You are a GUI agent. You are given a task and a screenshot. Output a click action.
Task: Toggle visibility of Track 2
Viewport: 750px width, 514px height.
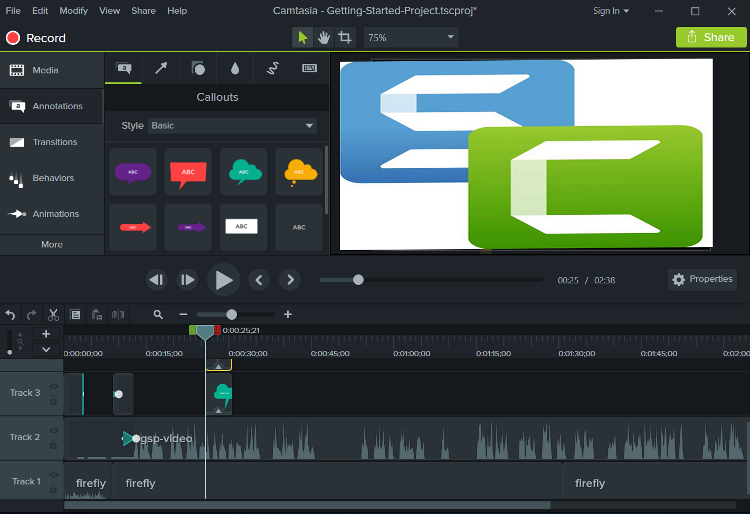point(54,431)
